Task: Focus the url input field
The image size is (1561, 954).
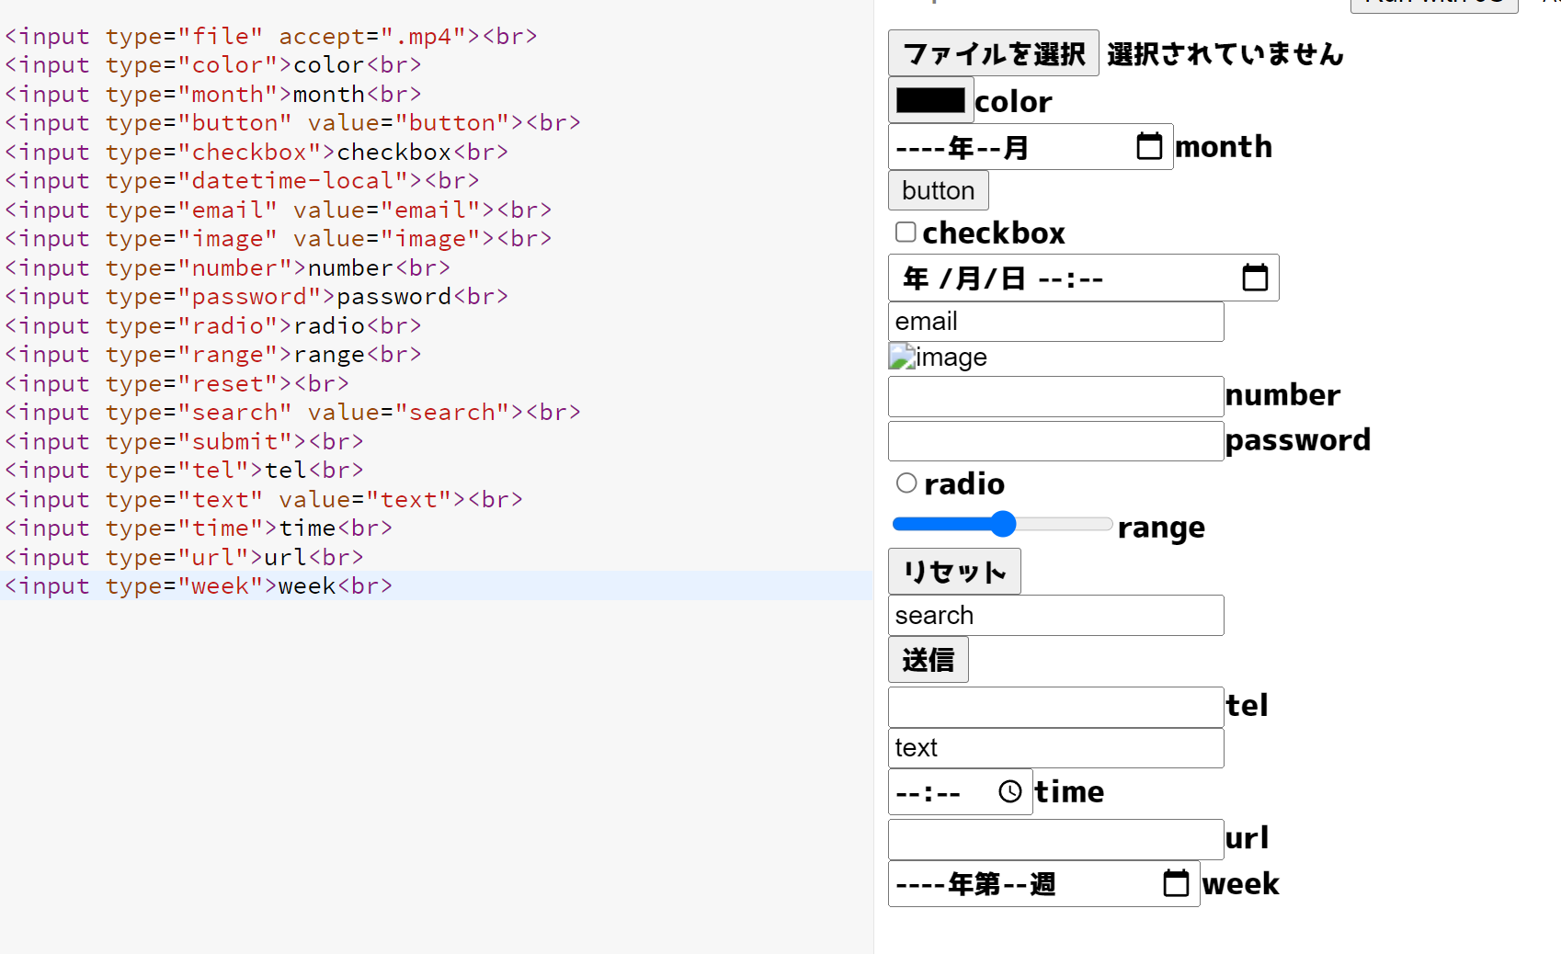Action: [x=1056, y=840]
